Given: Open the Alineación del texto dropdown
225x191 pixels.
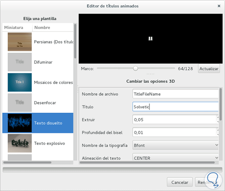Looking at the screenshot, I should click(175, 157).
